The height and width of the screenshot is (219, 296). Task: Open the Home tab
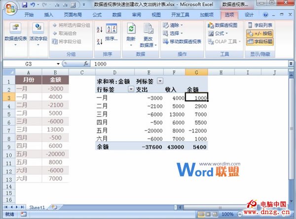[29, 15]
